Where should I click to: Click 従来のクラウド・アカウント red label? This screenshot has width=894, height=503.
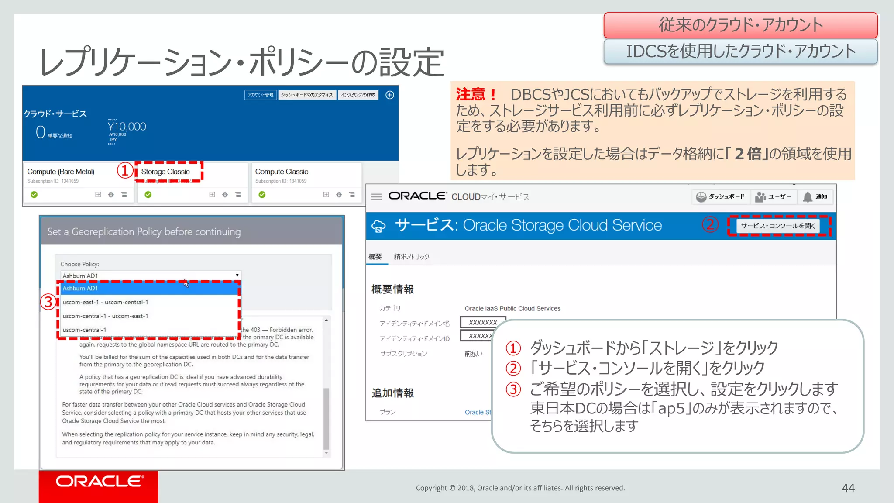740,25
